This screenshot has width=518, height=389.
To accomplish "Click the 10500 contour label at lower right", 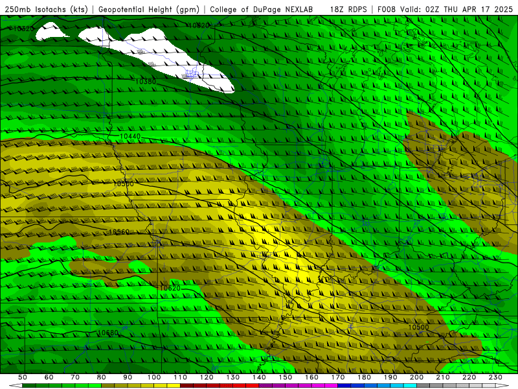I will pyautogui.click(x=418, y=327).
